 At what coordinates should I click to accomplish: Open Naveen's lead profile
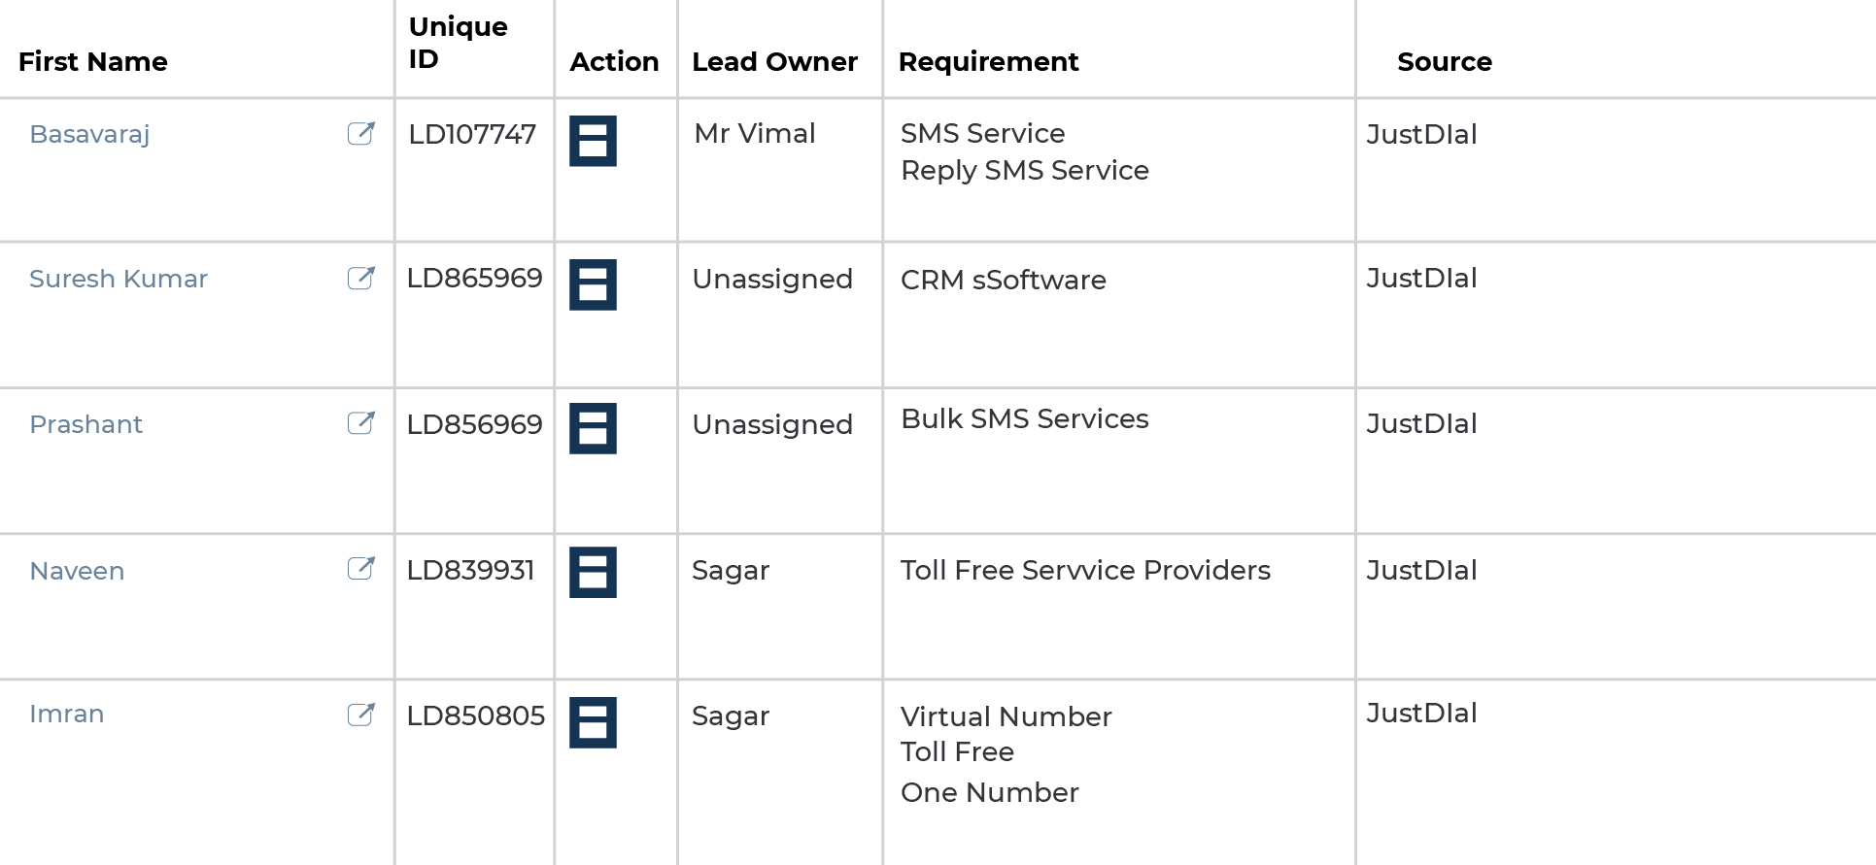(77, 571)
